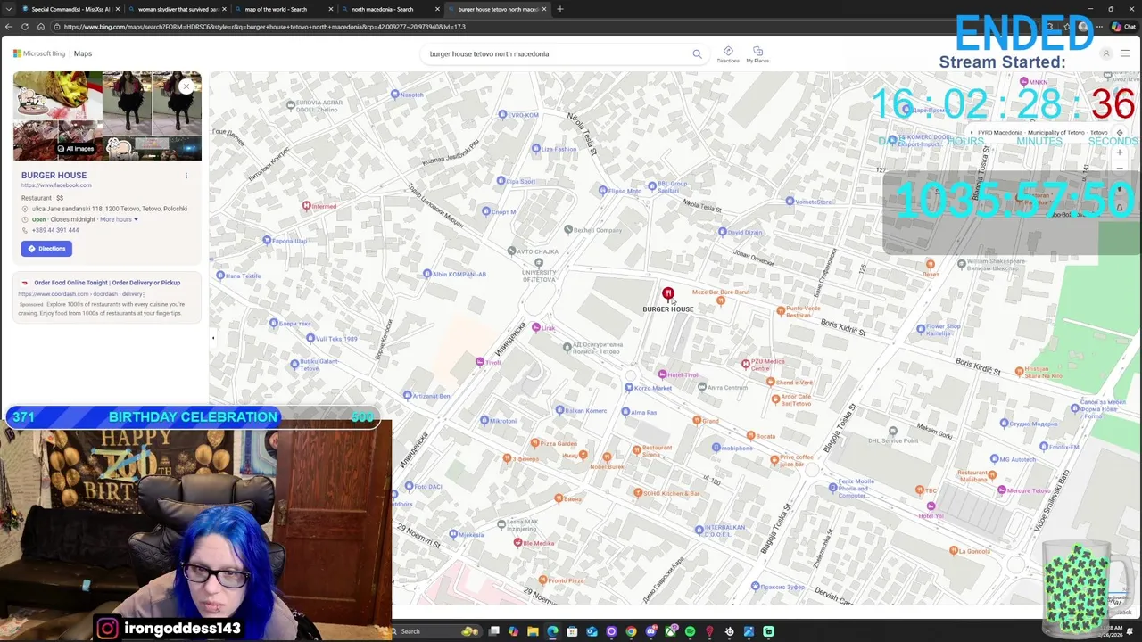Close the Burger House image gallery panel
Image resolution: width=1142 pixels, height=642 pixels.
[x=186, y=86]
